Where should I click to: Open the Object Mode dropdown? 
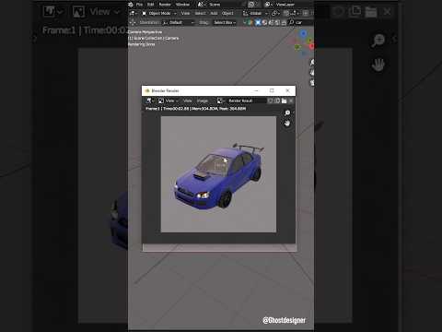[x=159, y=13]
